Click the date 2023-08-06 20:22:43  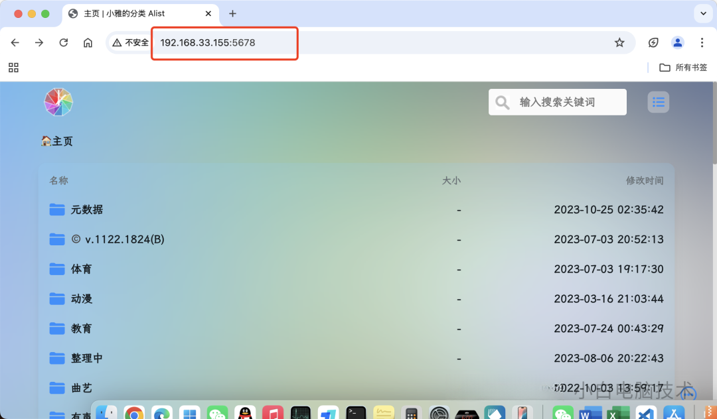[609, 358]
